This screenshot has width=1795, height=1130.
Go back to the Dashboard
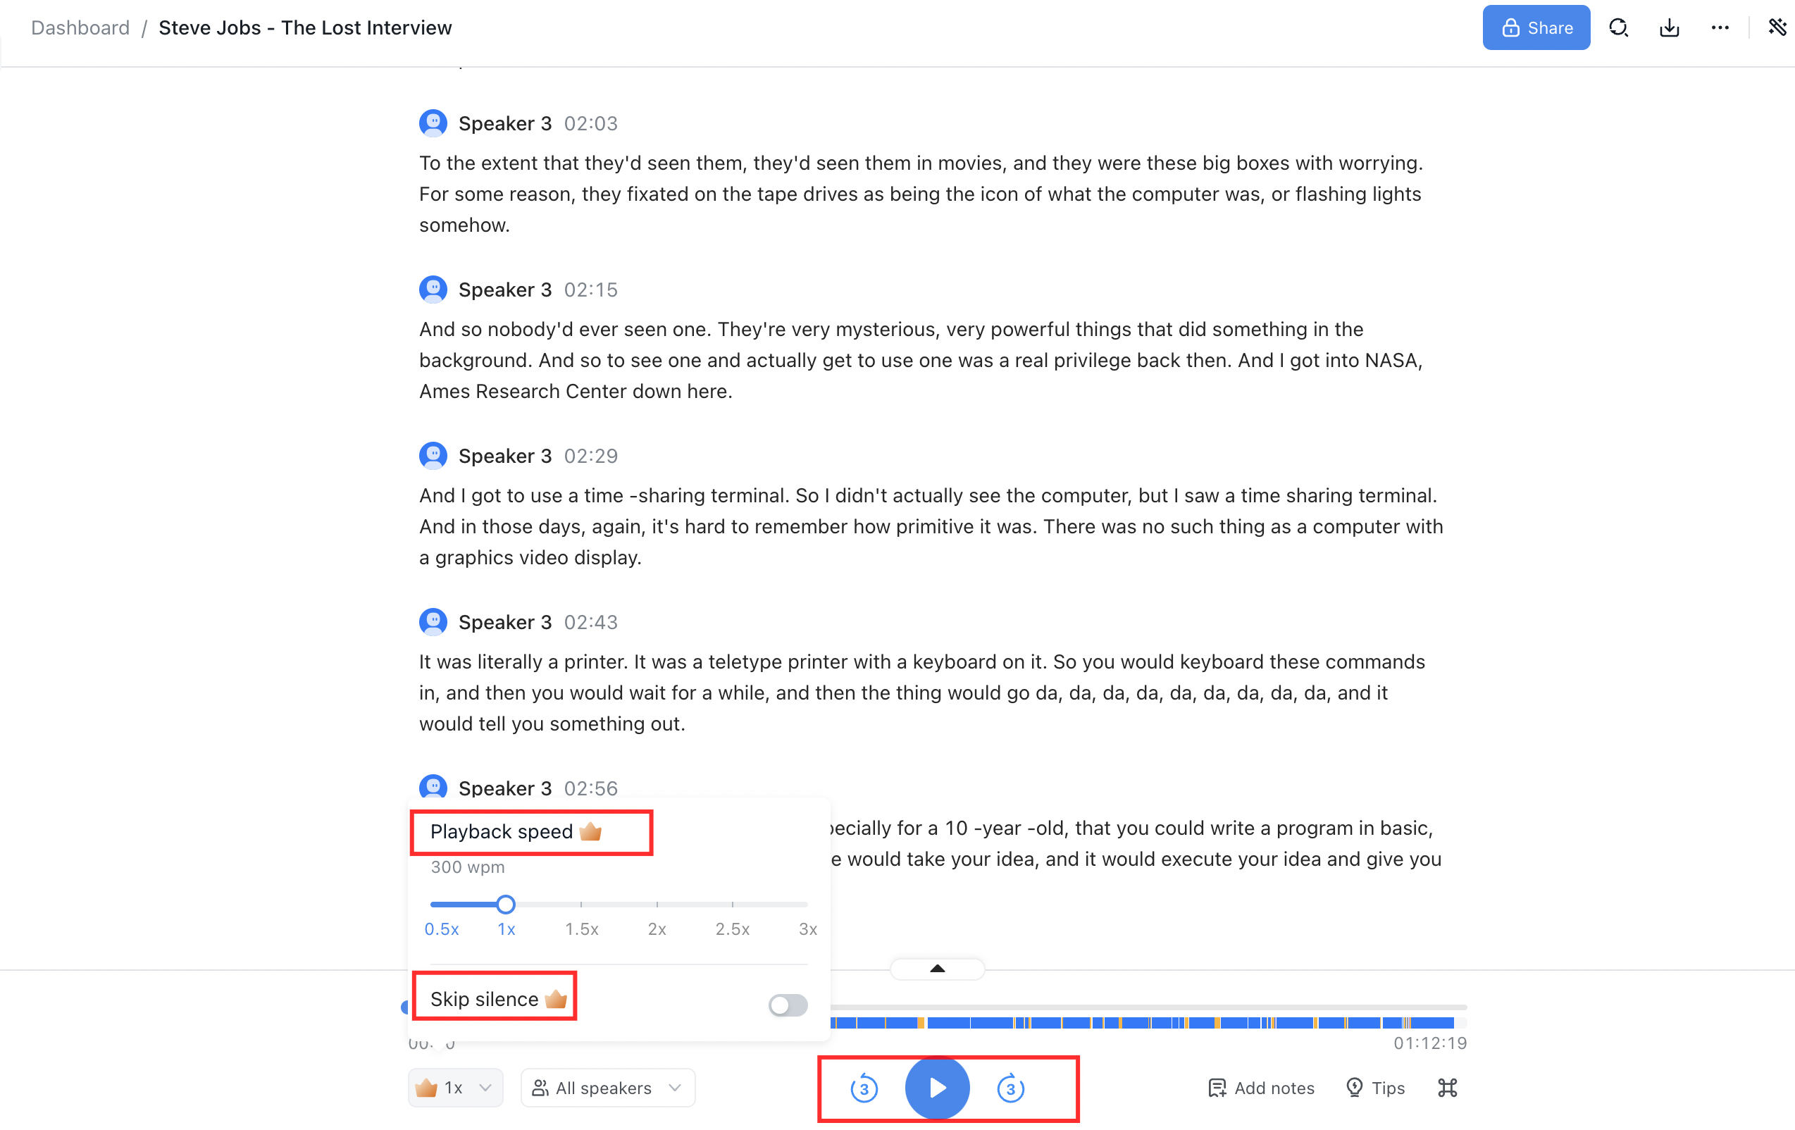80,27
